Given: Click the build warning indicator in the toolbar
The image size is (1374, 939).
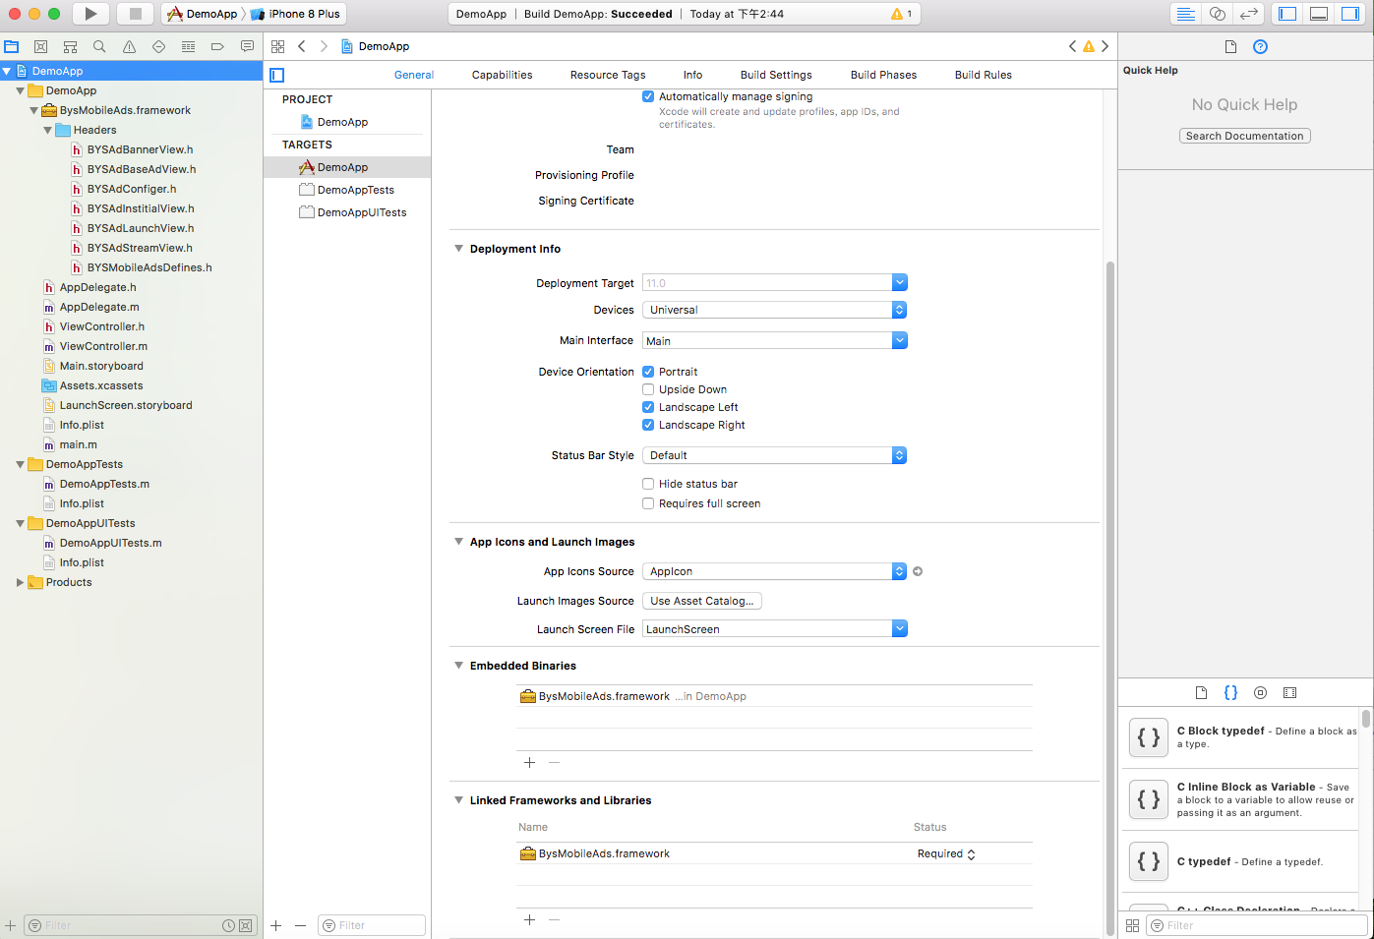Looking at the screenshot, I should tap(901, 14).
